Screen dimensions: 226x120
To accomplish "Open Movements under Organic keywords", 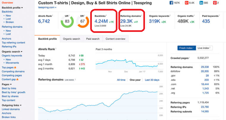I will pyautogui.click(x=12, y=63).
